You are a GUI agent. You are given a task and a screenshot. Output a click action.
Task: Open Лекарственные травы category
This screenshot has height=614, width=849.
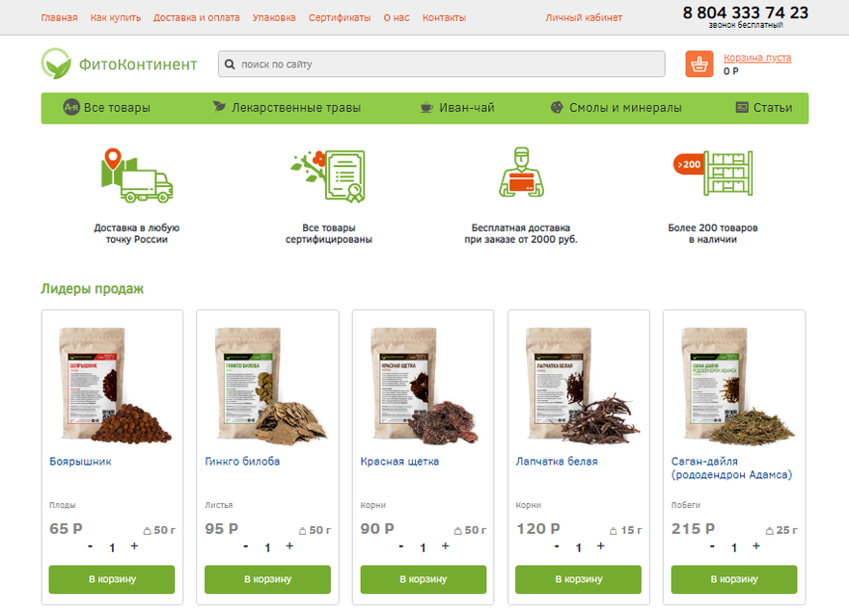(x=287, y=108)
